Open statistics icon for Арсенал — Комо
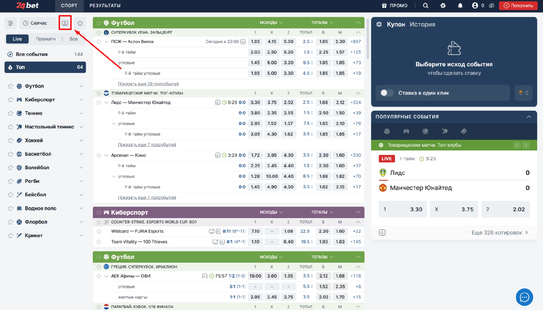 pyautogui.click(x=218, y=155)
